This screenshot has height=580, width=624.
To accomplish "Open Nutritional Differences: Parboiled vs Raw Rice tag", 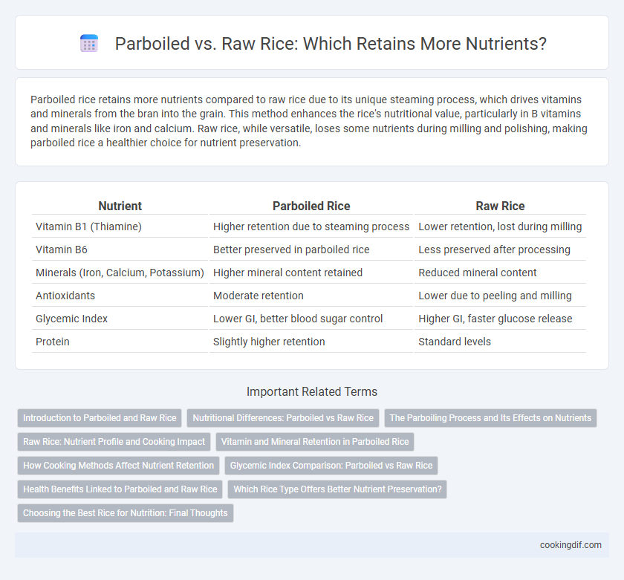I will (x=283, y=418).
